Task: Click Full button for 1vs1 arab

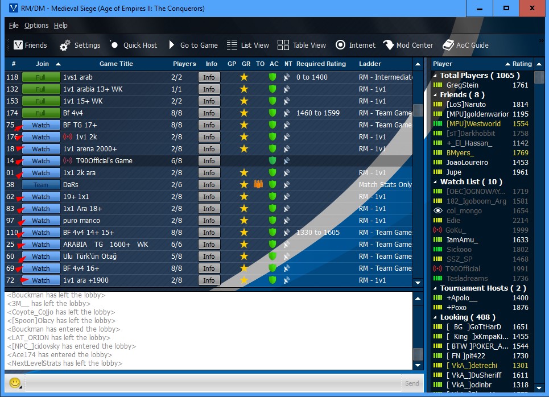Action: [41, 77]
